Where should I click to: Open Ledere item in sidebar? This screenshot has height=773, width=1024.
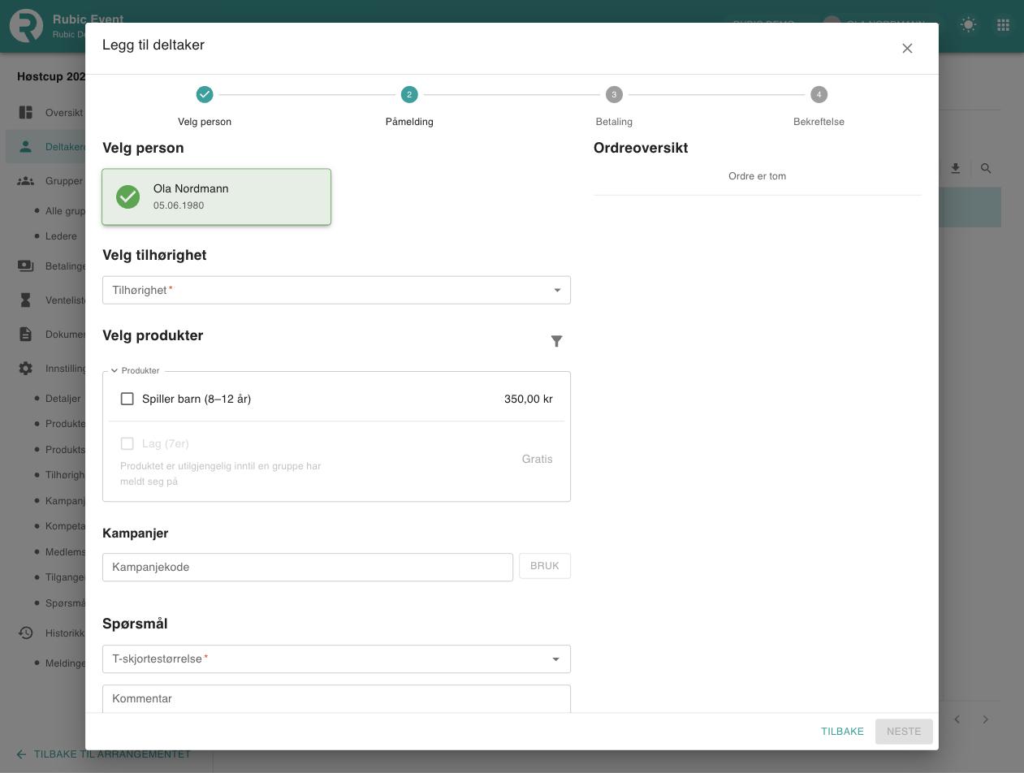(x=61, y=236)
